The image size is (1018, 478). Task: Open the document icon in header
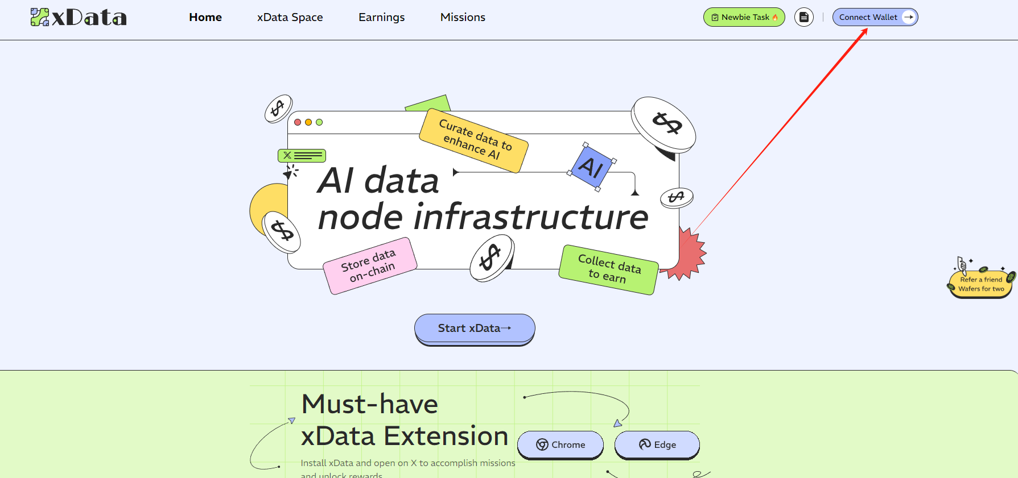pos(803,17)
